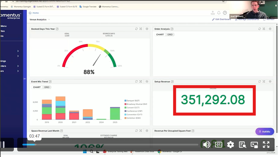Open Booked Days This Year widget settings gear

point(147,29)
